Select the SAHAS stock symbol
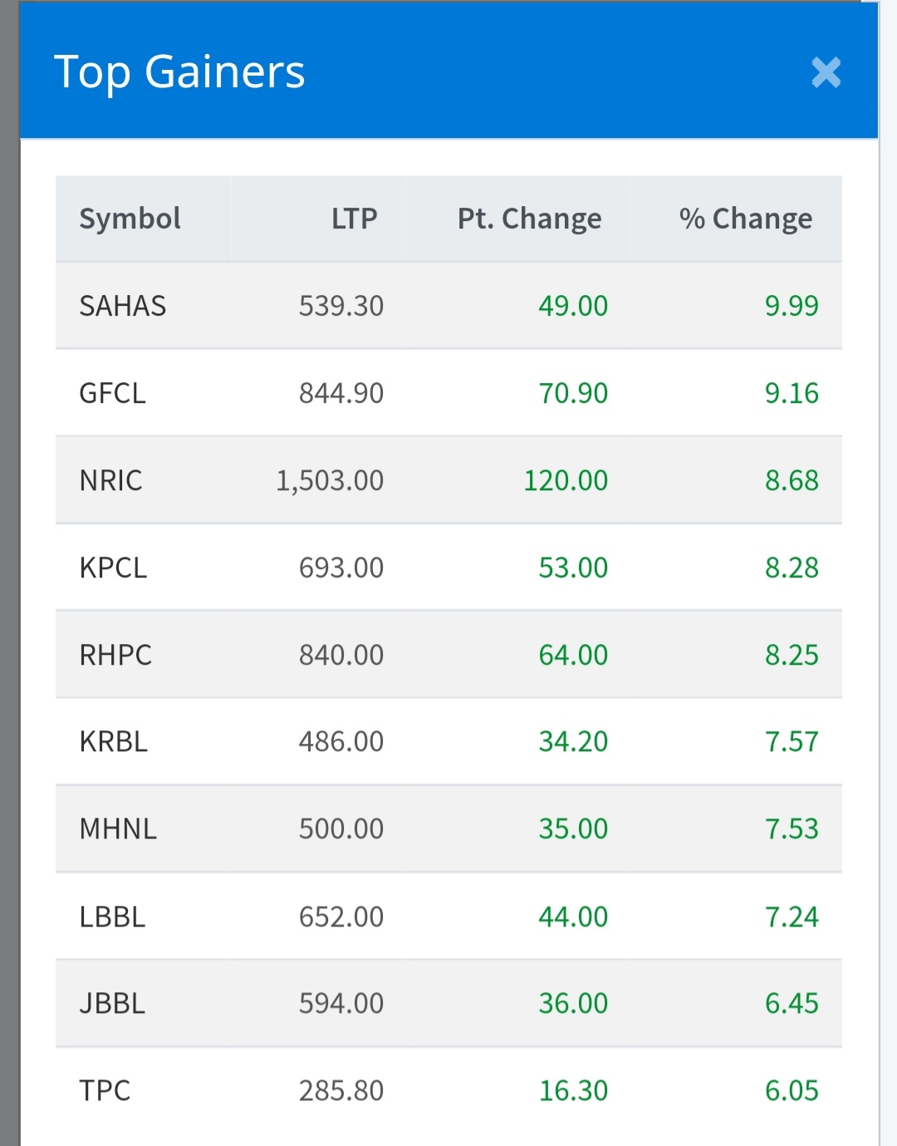 123,306
